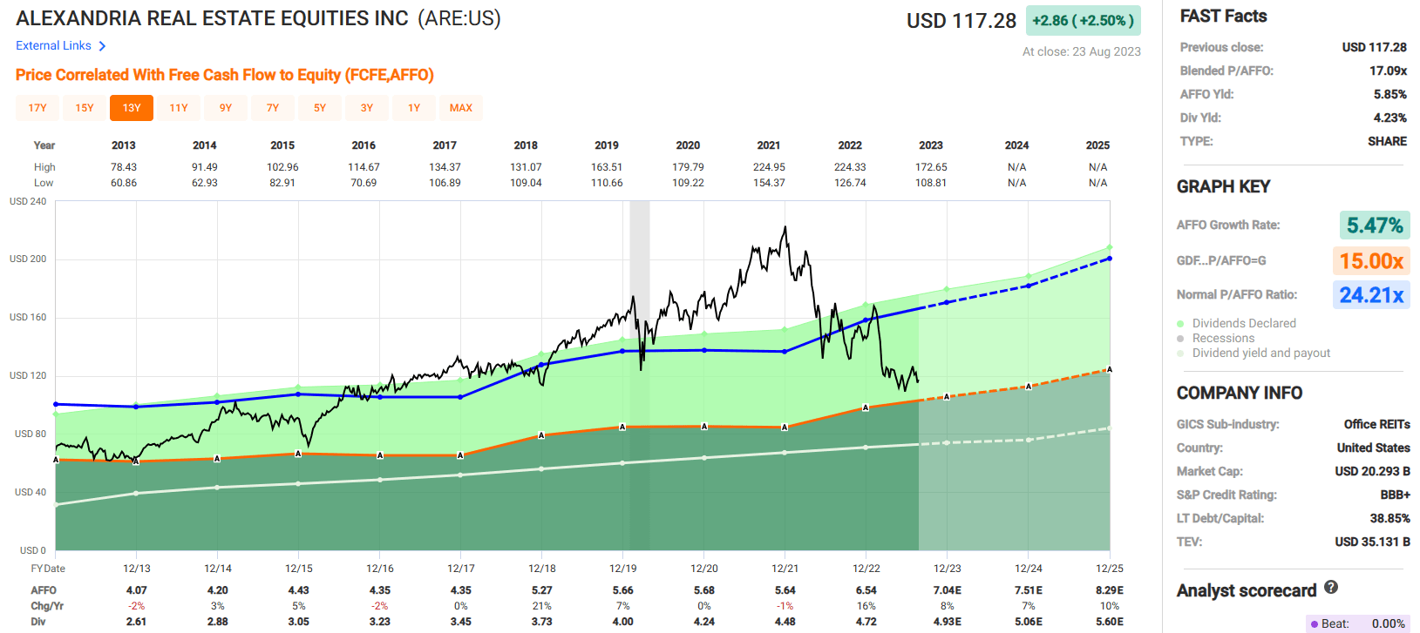Click the 12/16 AFFO value 4.35
Image resolution: width=1420 pixels, height=633 pixels.
click(x=379, y=590)
